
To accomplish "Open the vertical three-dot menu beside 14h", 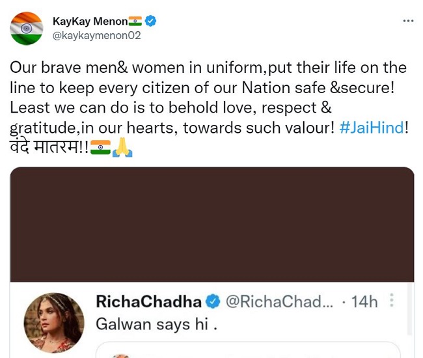I will click(391, 301).
